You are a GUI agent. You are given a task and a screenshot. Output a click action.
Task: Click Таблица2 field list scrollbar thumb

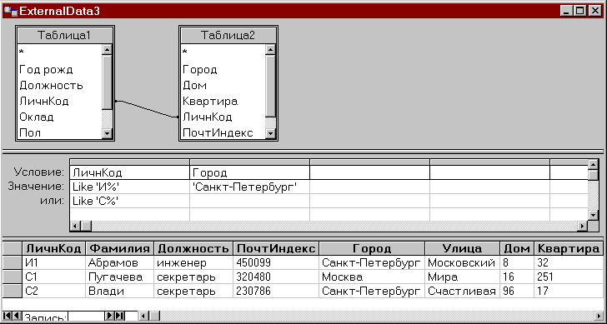point(271,86)
